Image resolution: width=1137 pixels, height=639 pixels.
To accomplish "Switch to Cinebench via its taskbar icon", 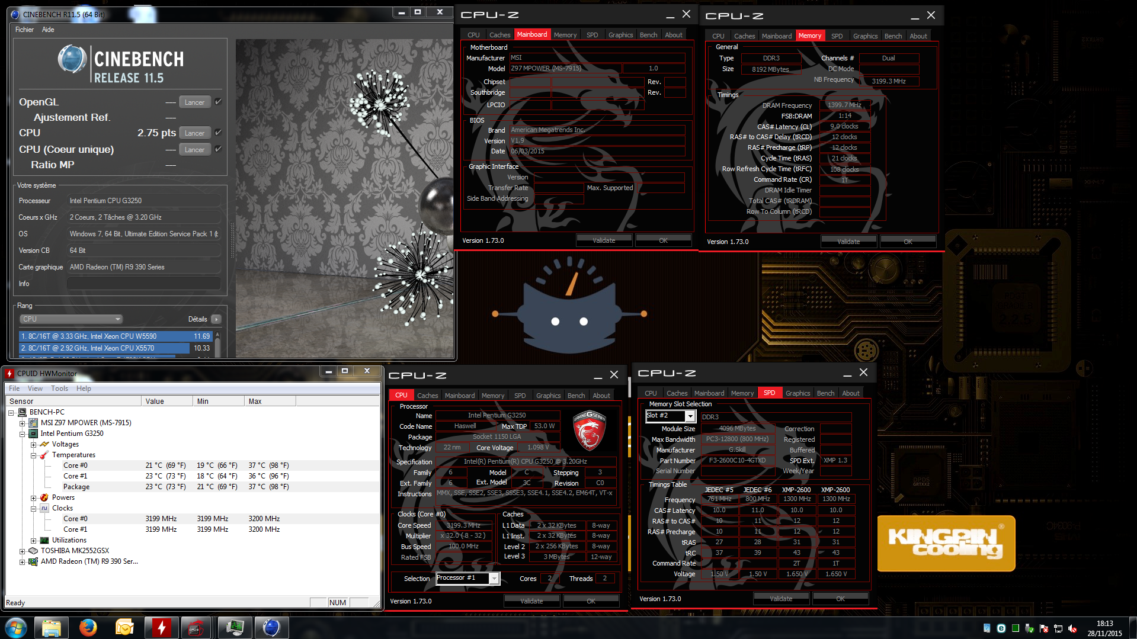I will click(x=272, y=627).
